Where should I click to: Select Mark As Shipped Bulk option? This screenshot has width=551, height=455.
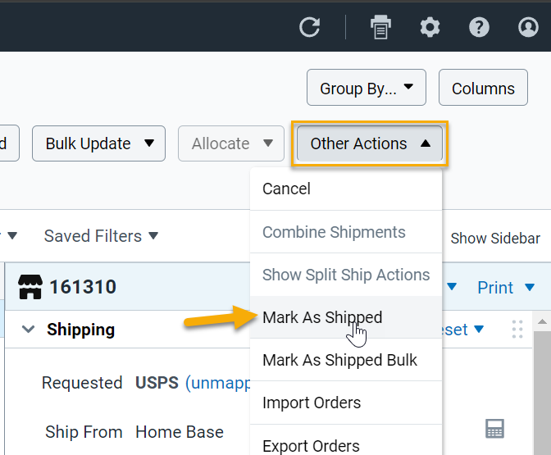(339, 360)
